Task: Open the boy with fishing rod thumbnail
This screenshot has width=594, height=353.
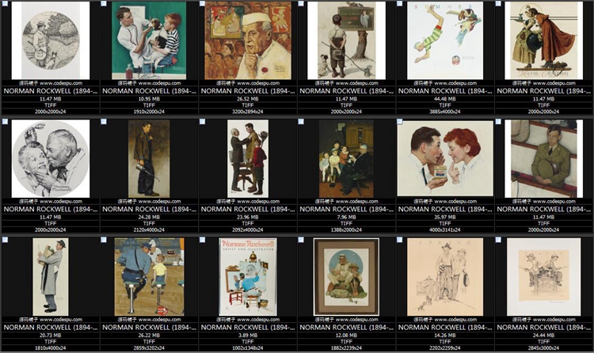Action: tap(346, 40)
